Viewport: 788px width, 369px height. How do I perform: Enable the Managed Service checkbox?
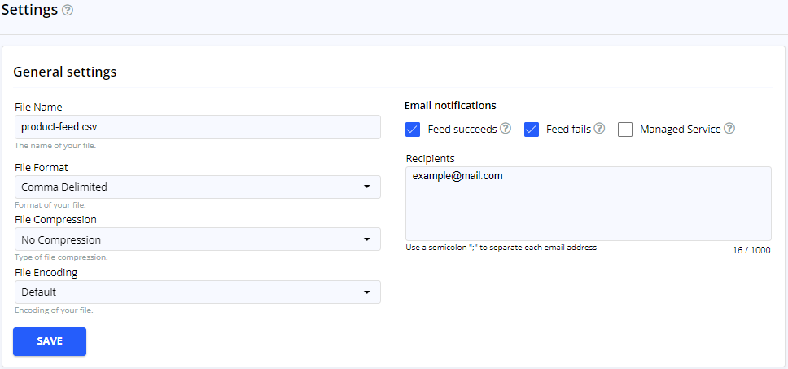point(625,130)
